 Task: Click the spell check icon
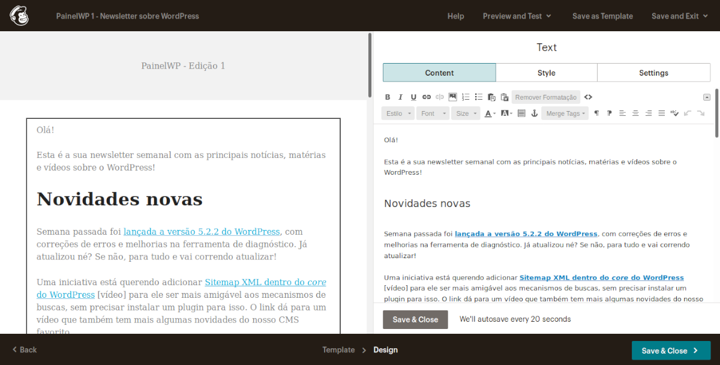674,113
